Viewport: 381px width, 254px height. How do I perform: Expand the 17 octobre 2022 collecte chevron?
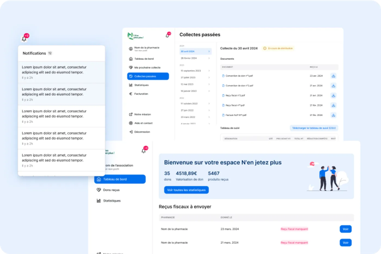209,104
